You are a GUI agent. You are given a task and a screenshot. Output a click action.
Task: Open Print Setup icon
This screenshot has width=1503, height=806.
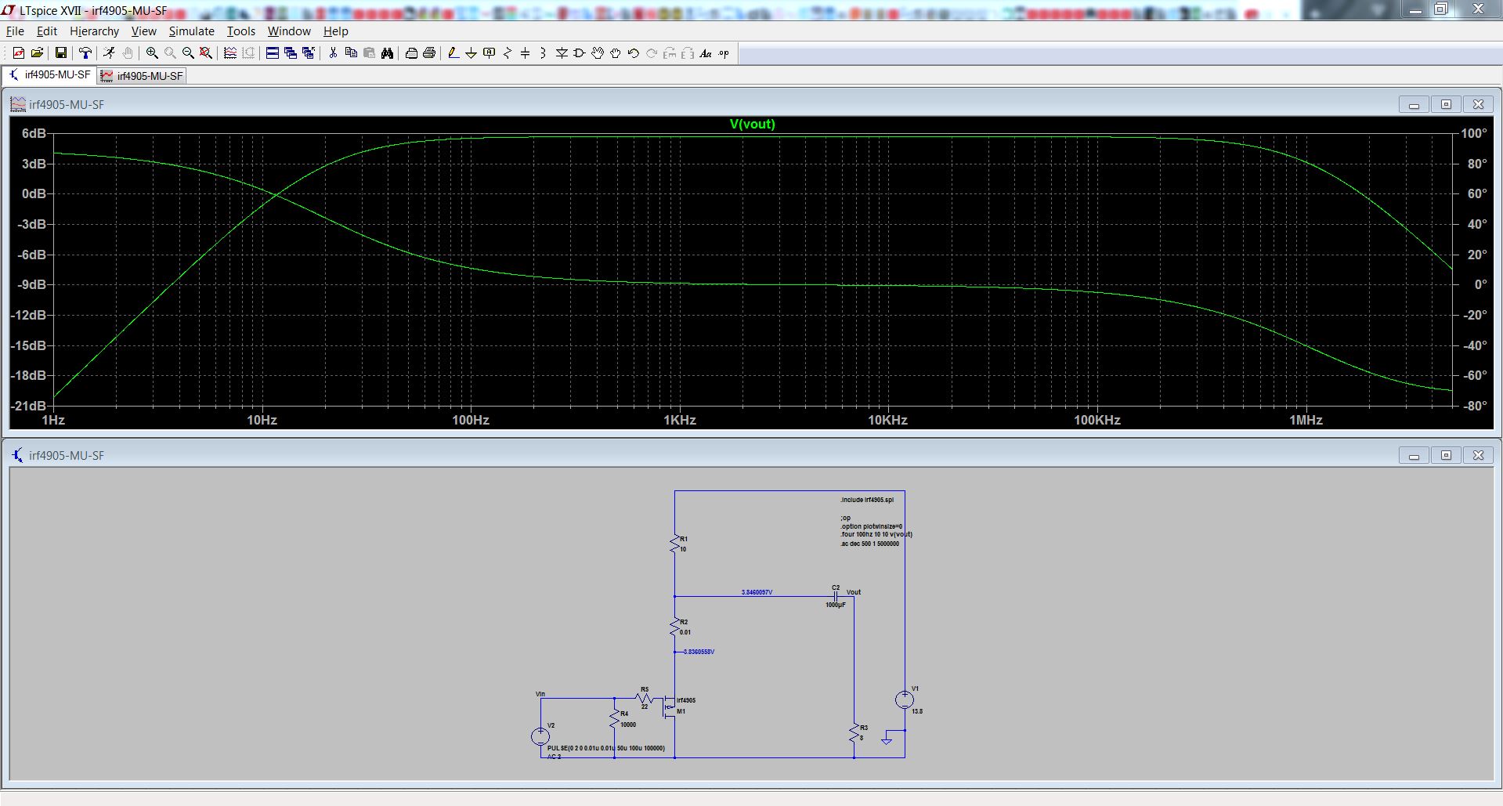[x=411, y=53]
